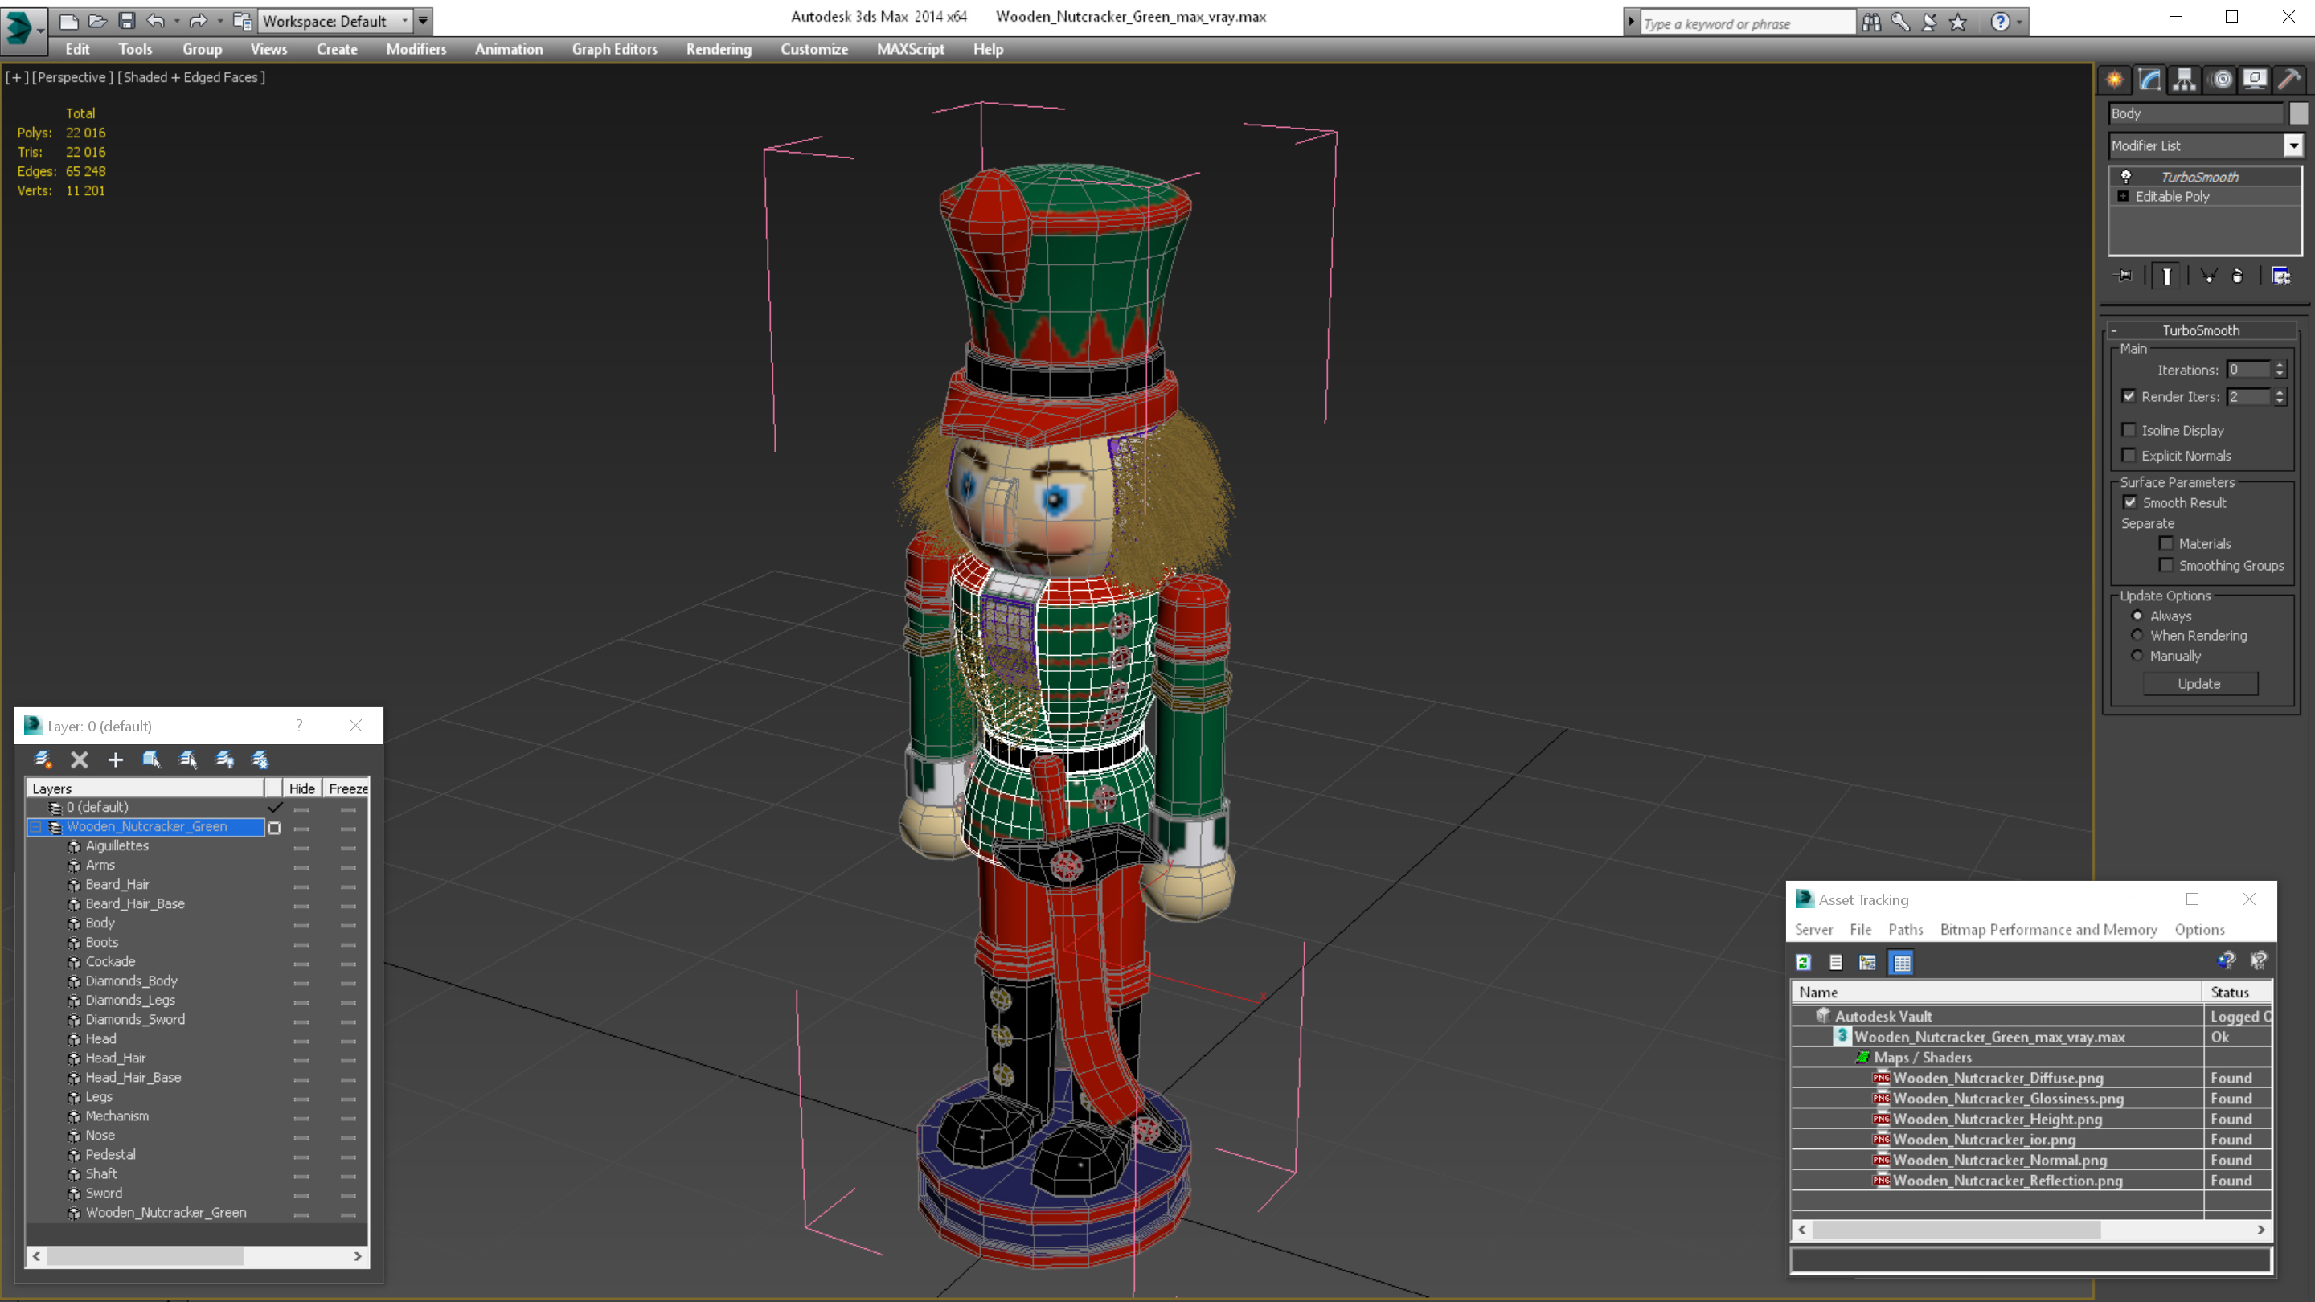Click the favorites star icon in title bar
Screen dimensions: 2315x1302
[x=1958, y=23]
